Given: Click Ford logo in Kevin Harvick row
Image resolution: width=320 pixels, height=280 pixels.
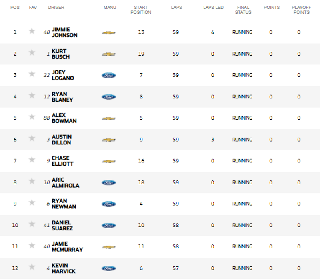Looking at the screenshot, I should [108, 268].
